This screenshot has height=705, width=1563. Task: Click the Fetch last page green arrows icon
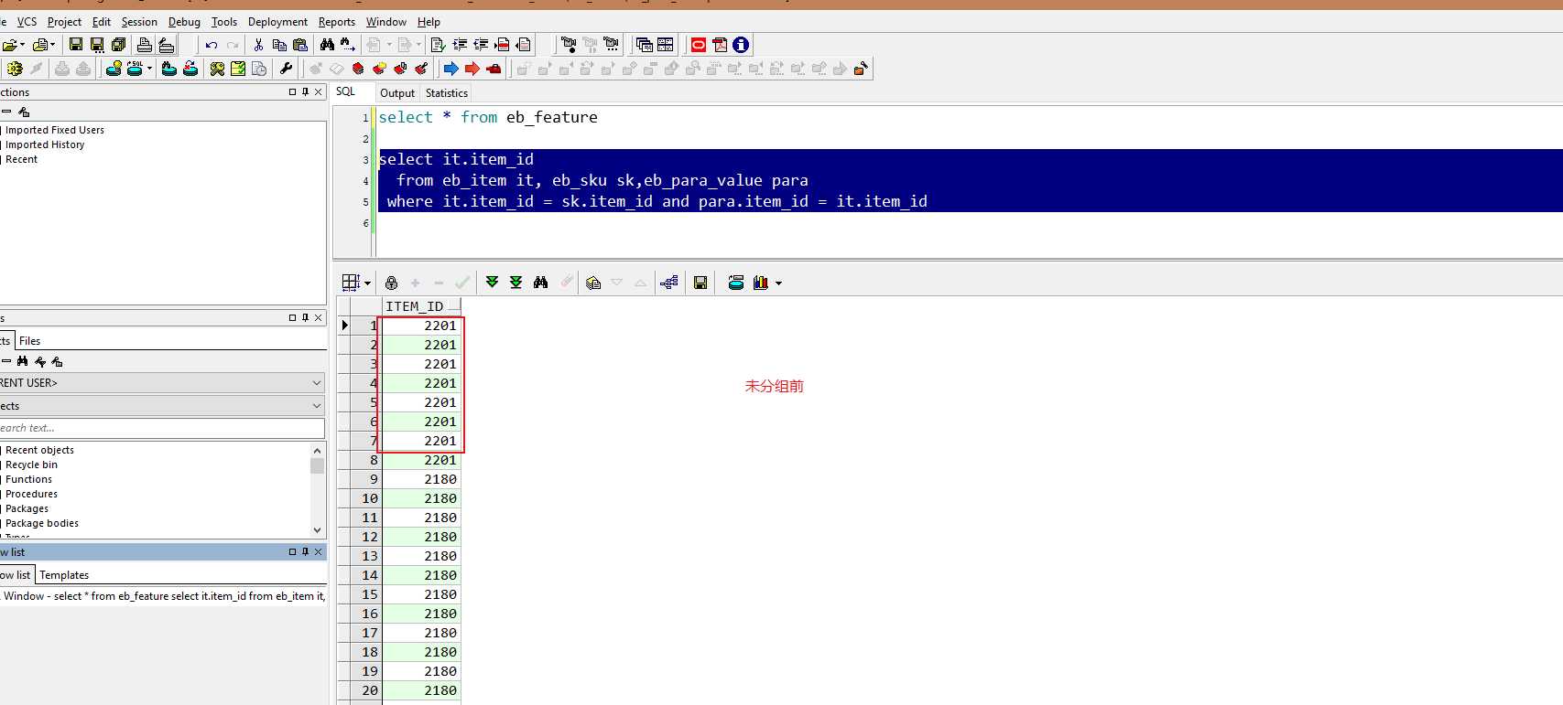point(516,283)
